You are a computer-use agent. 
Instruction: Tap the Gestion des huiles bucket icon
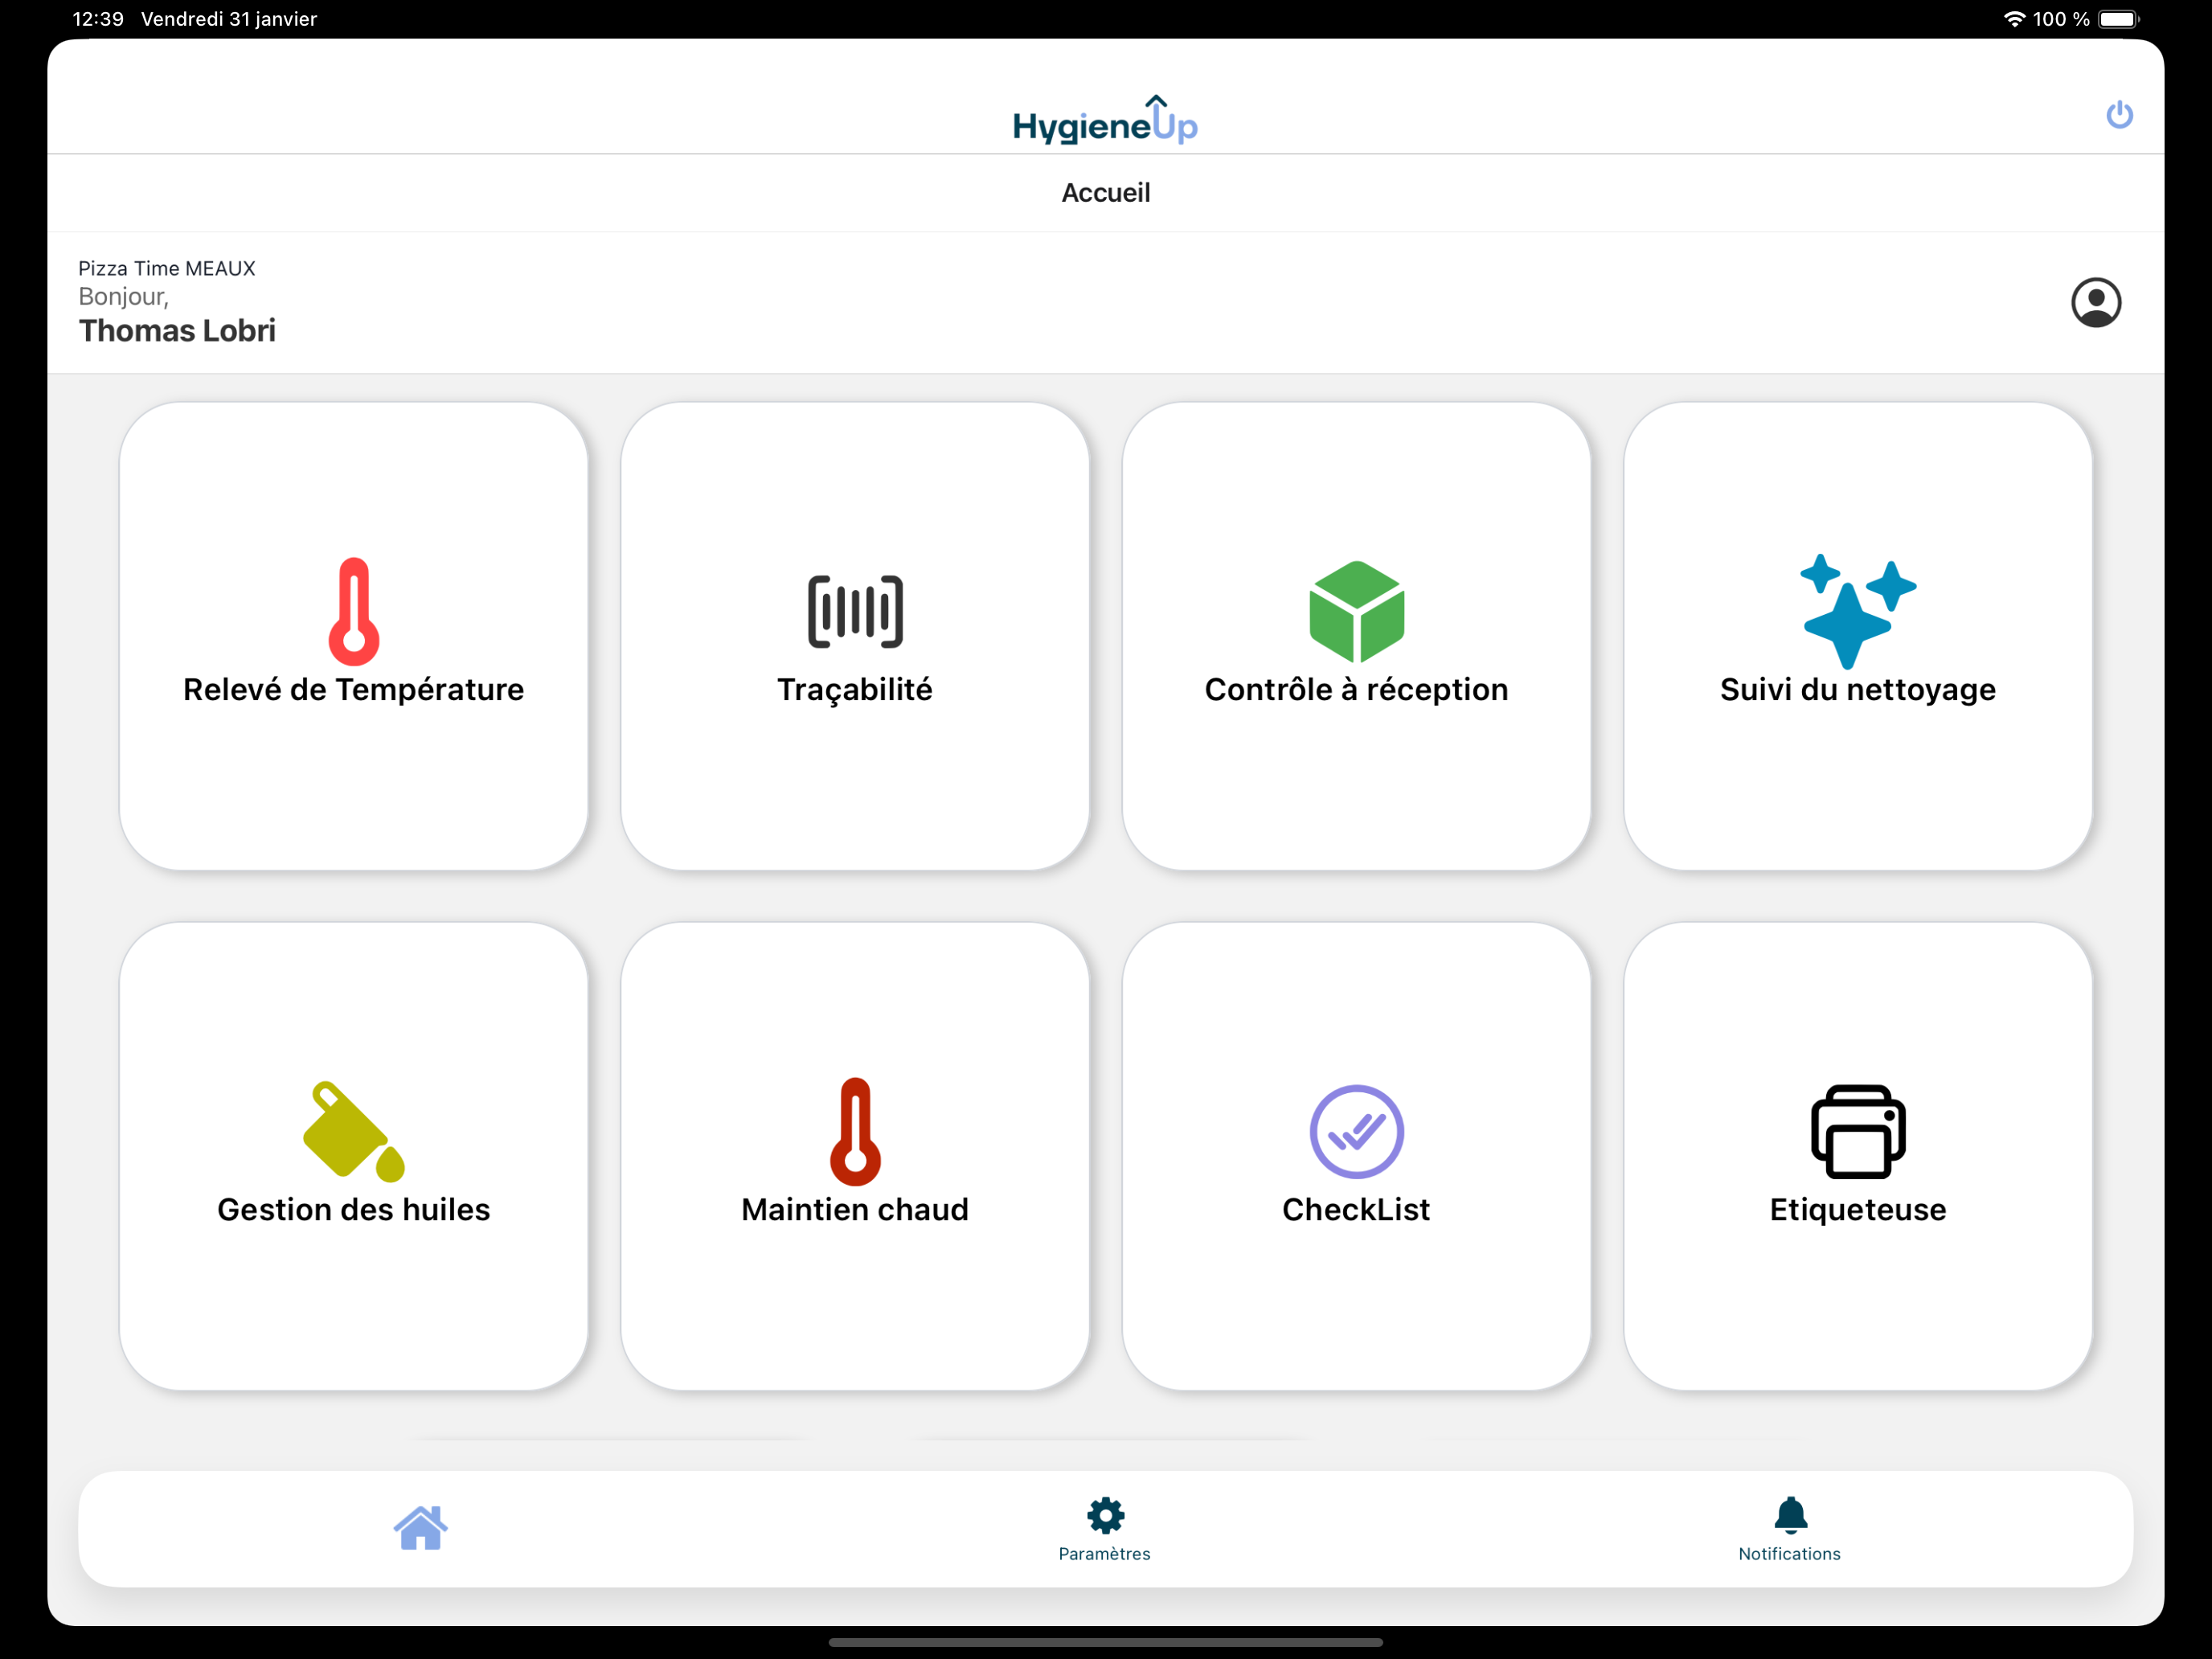click(x=354, y=1131)
